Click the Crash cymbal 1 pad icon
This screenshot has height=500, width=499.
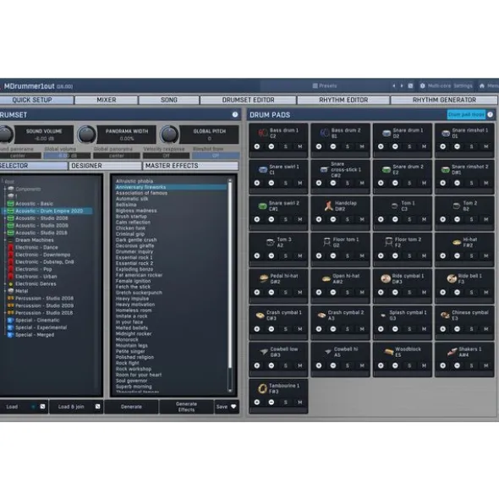(x=260, y=316)
